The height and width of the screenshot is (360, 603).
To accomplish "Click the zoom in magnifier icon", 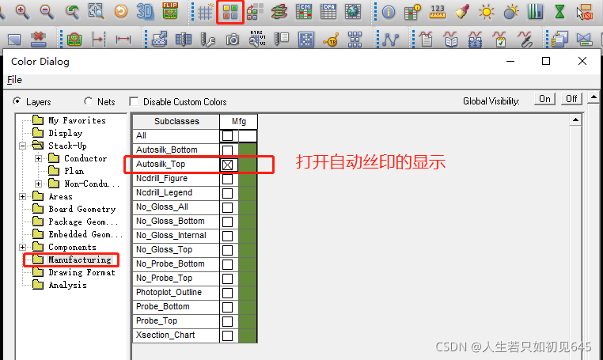I will pyautogui.click(x=21, y=12).
